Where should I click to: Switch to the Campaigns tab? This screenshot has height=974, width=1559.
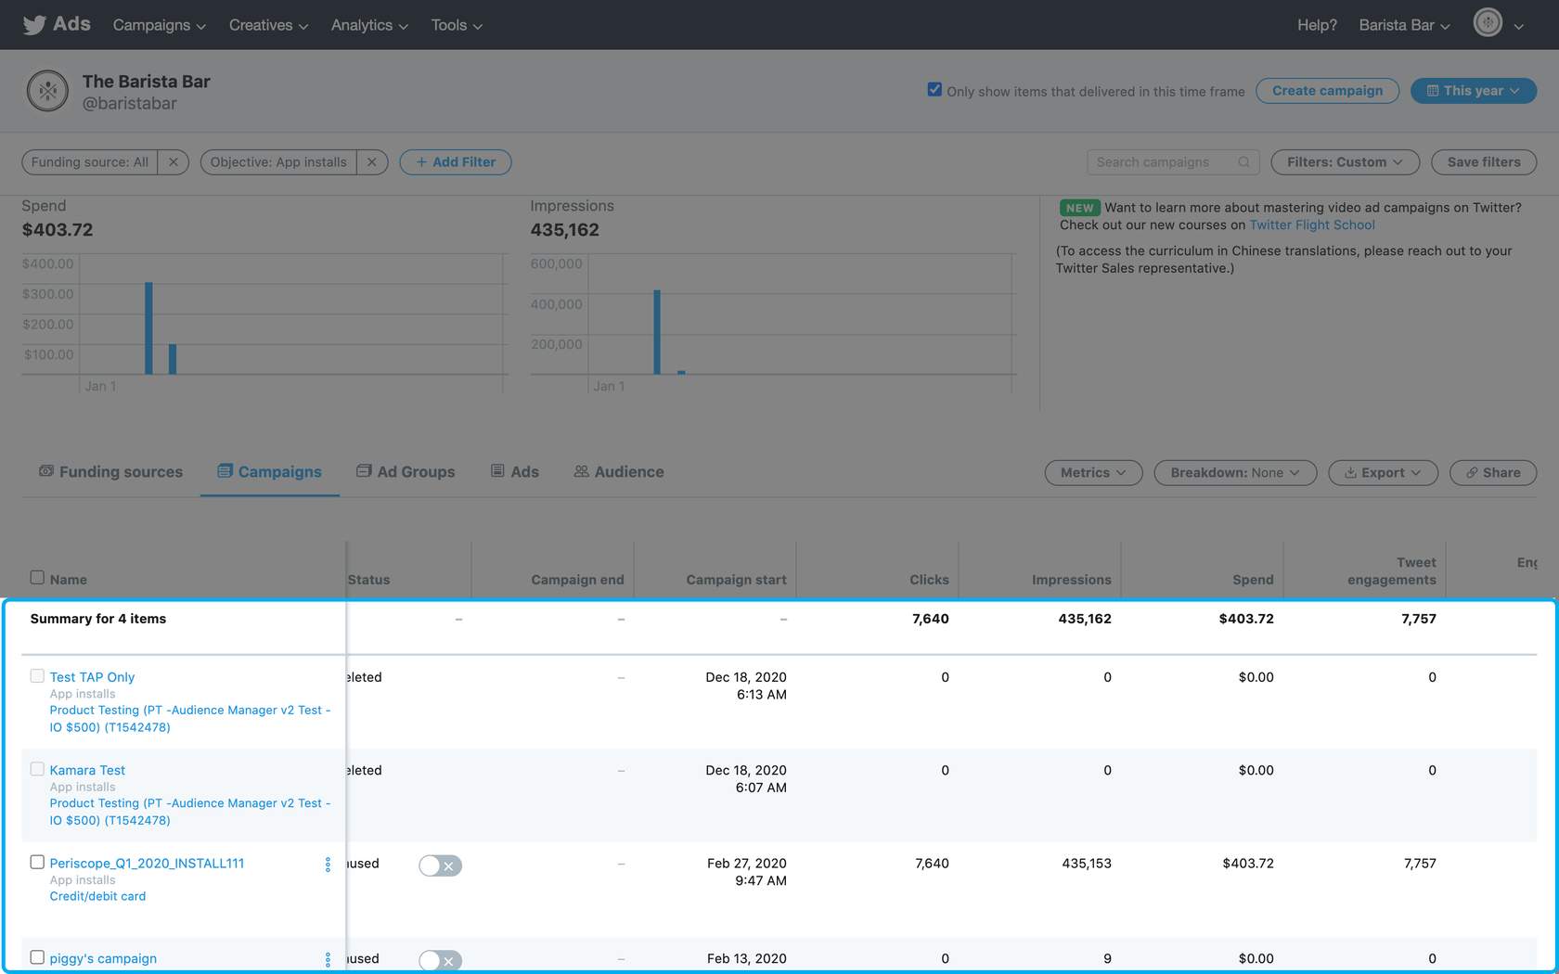click(x=269, y=471)
